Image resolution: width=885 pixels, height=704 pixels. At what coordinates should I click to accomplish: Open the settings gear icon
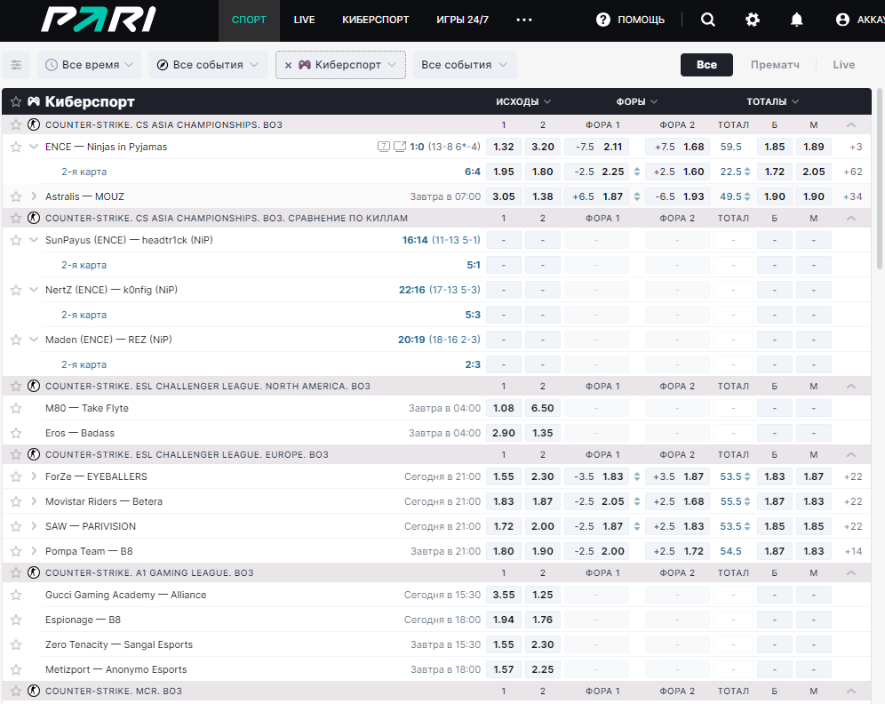click(x=753, y=20)
